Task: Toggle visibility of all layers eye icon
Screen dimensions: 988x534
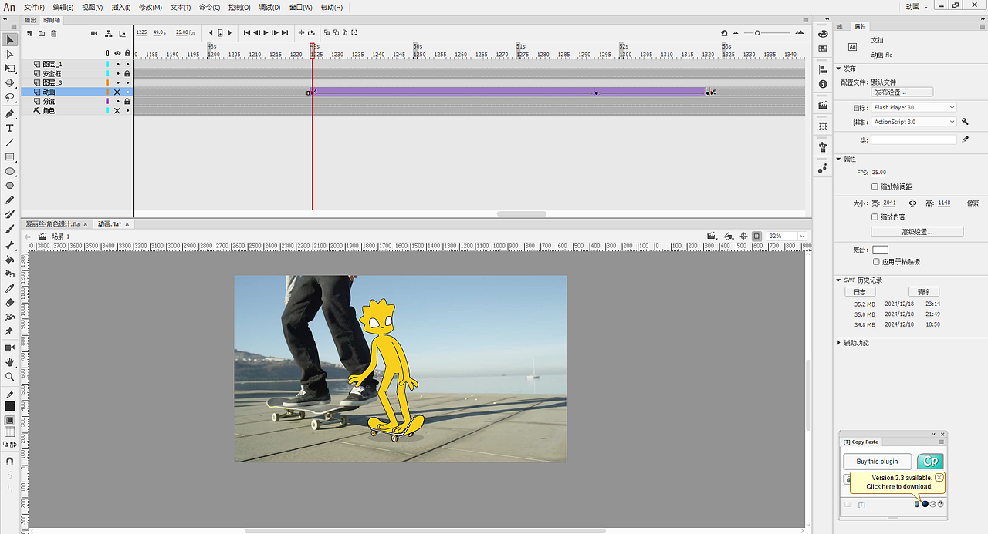Action: click(x=117, y=53)
